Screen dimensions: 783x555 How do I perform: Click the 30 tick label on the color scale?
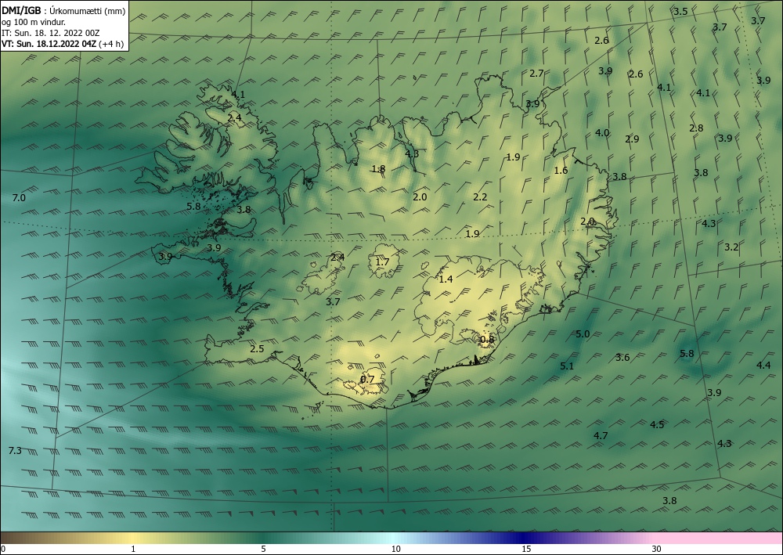(657, 549)
